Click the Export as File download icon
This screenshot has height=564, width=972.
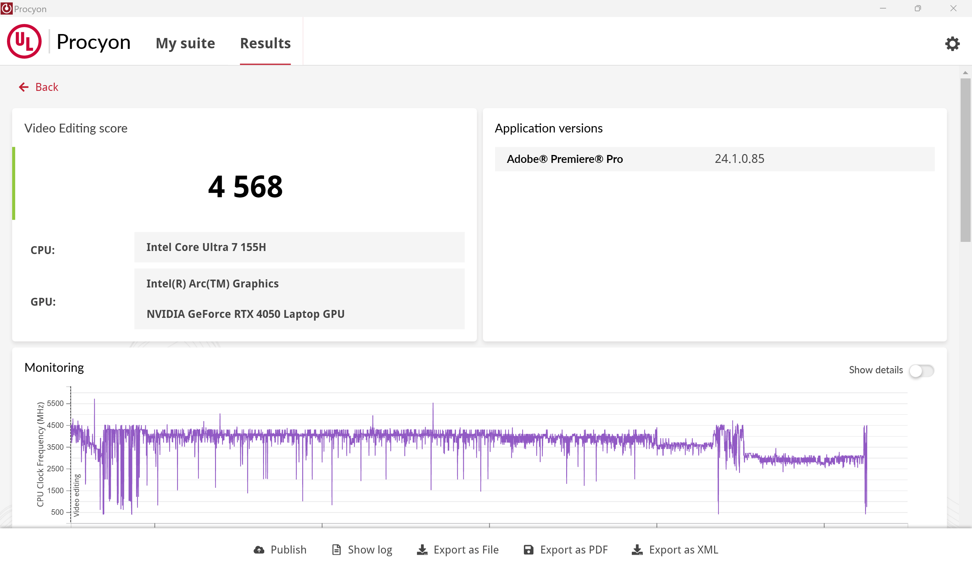click(422, 550)
